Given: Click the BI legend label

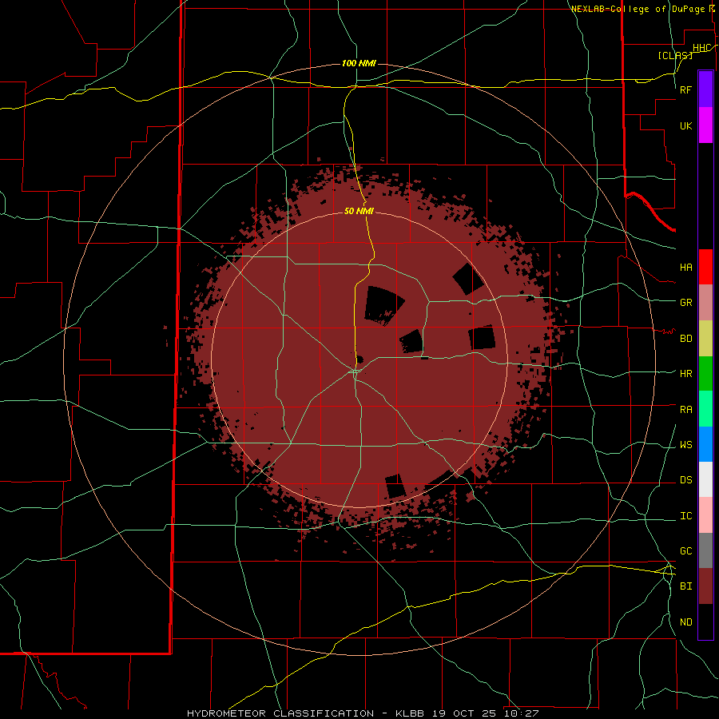Looking at the screenshot, I should (685, 586).
